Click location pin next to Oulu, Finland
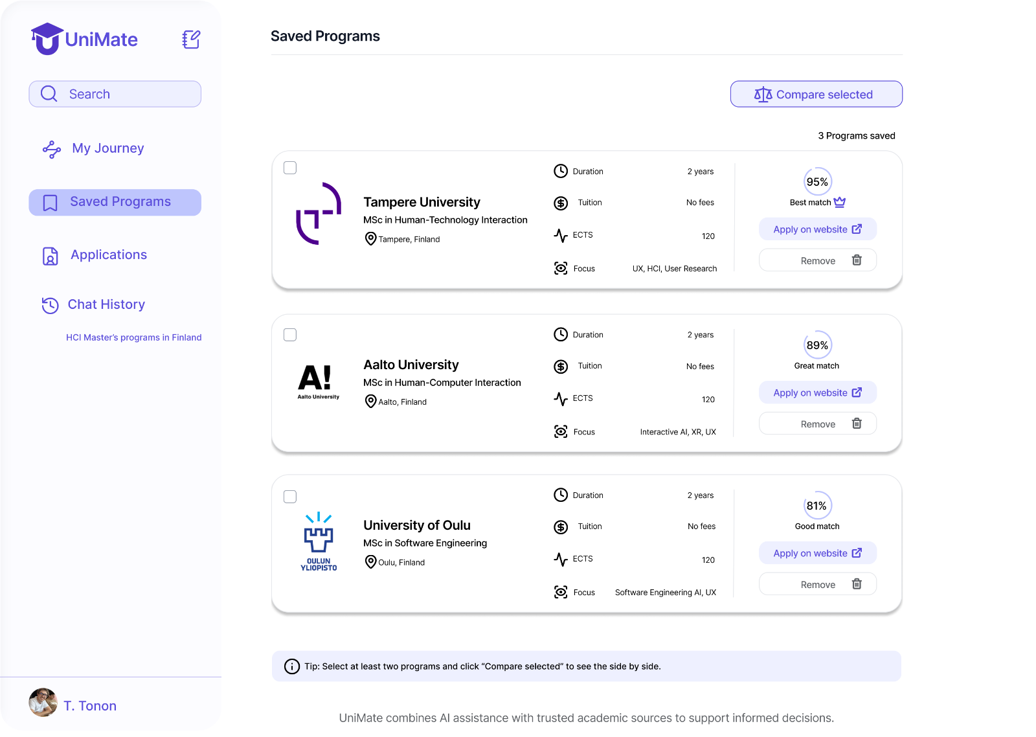The image size is (1036, 737). click(370, 562)
